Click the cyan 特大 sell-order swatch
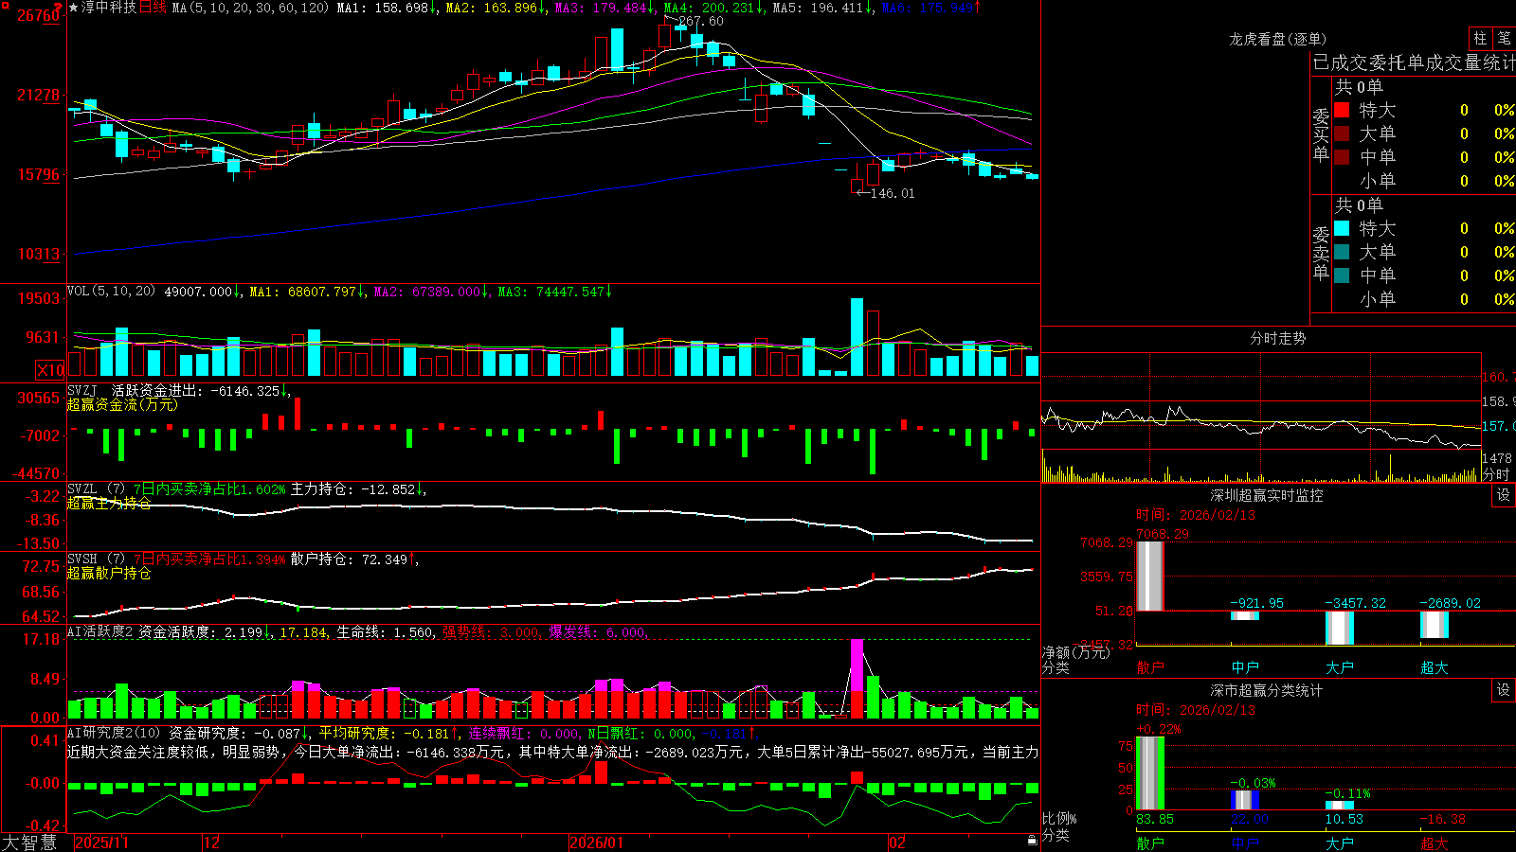Screen dimensions: 1516x852 1342,228
